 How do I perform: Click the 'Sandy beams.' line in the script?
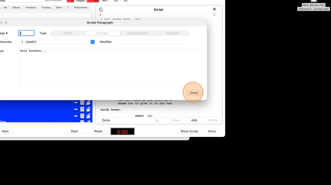coord(111,110)
